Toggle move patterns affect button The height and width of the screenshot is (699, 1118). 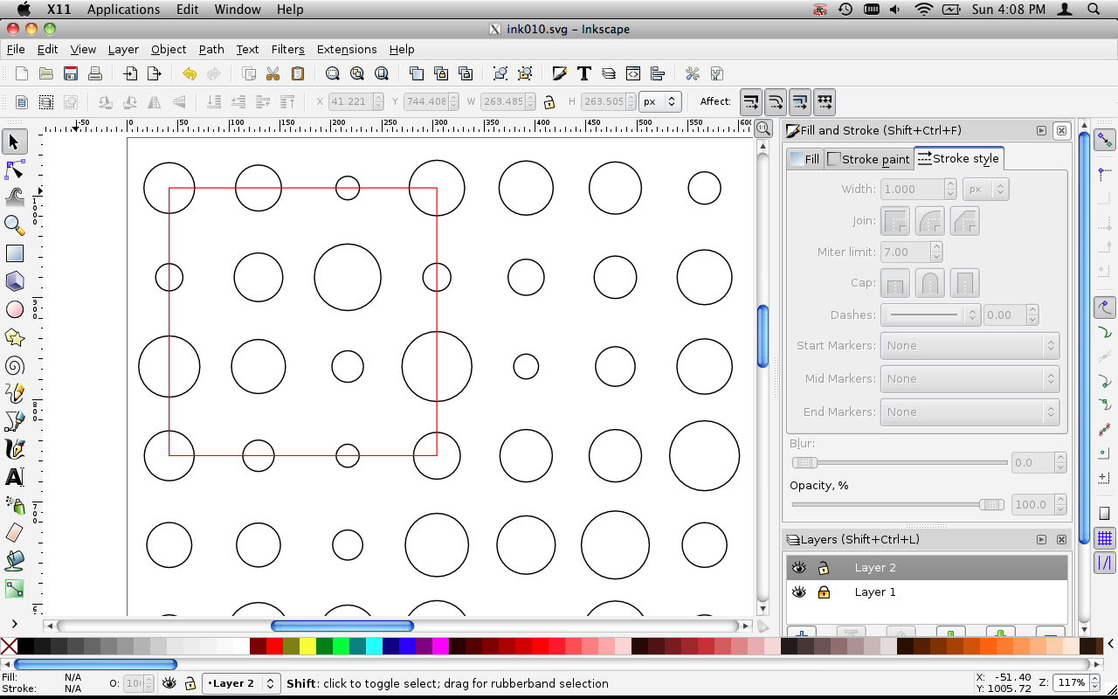point(825,101)
